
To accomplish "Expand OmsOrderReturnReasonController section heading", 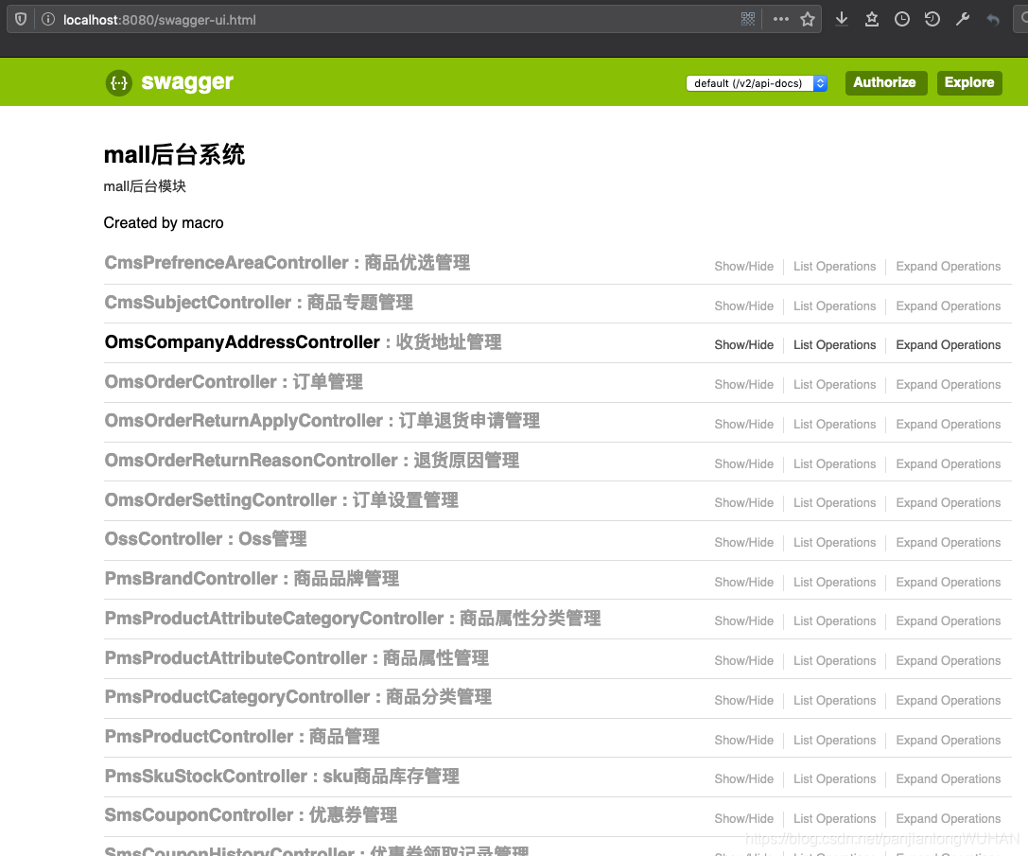I will tap(311, 461).
